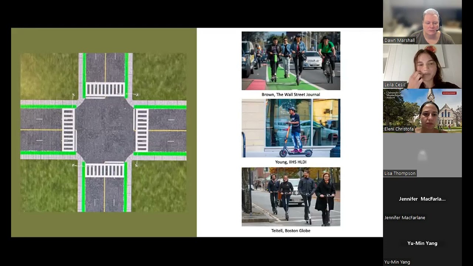Click the IIHS HLDI scooter rider photo
The image size is (473, 266).
pos(291,128)
